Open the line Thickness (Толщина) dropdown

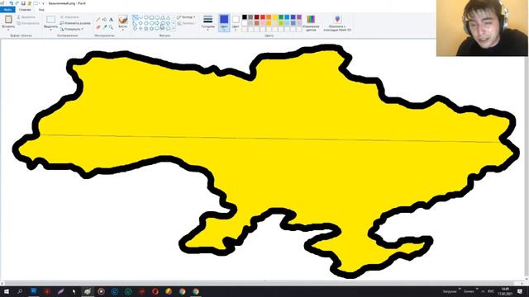coord(207,22)
